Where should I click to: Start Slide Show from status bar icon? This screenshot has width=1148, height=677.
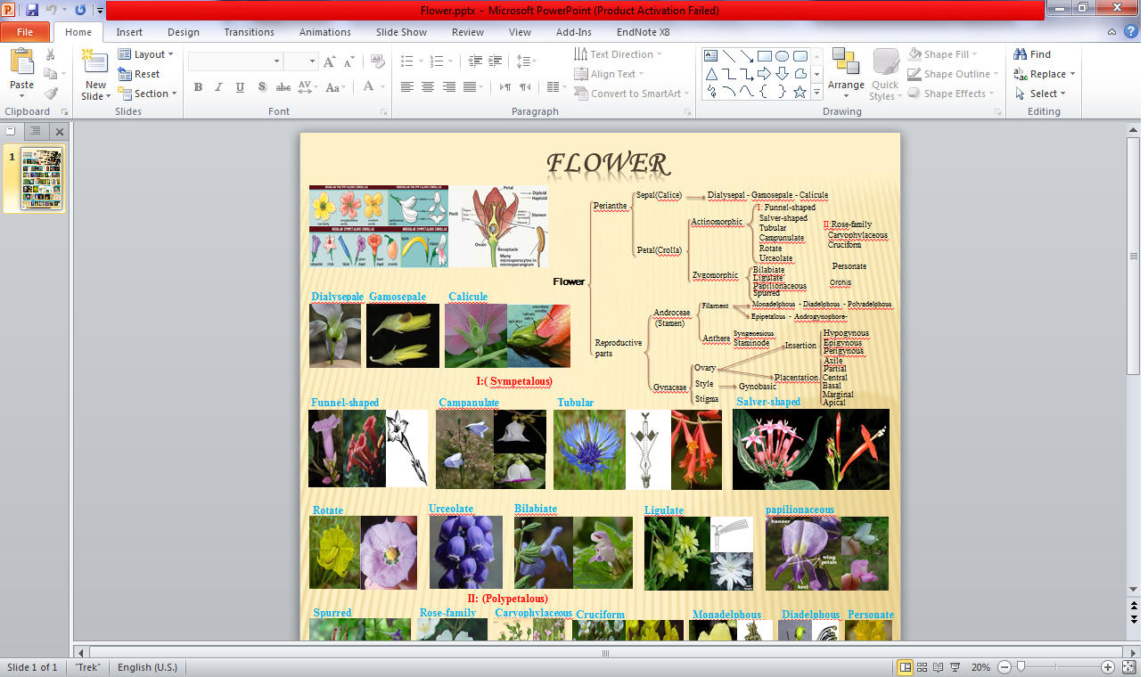pyautogui.click(x=955, y=667)
